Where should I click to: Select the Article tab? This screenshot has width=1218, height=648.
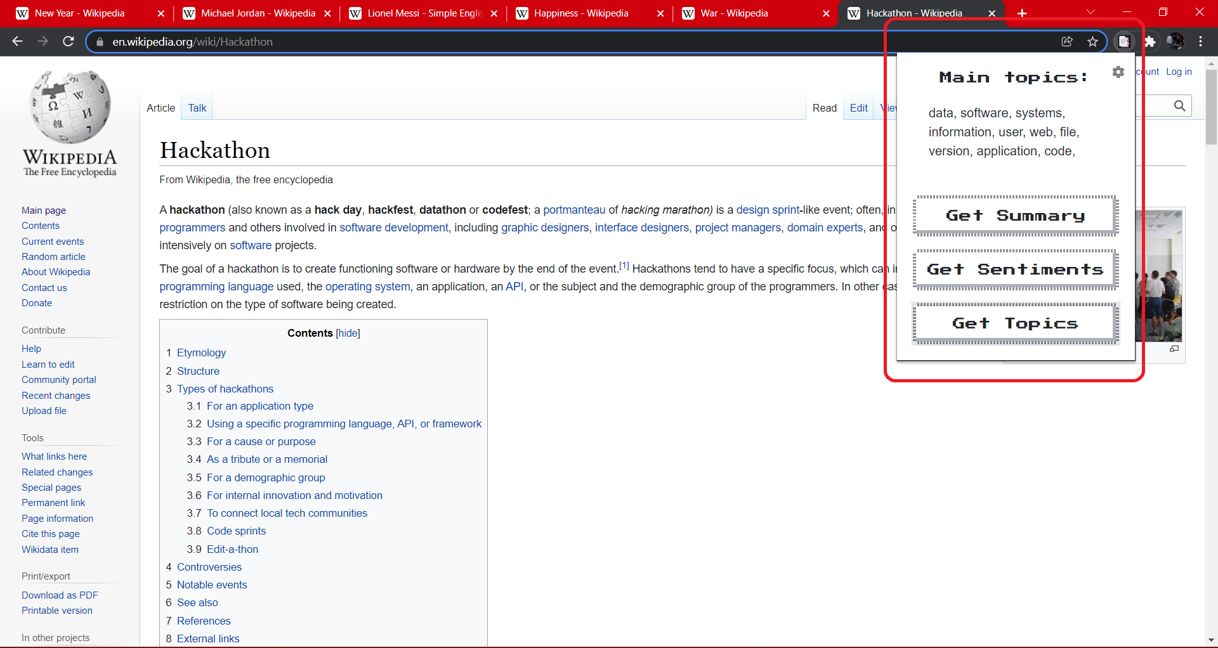click(x=160, y=108)
